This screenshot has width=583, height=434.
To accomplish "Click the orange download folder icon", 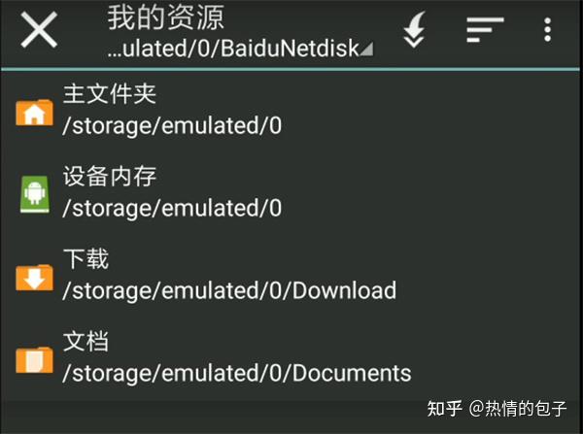I will 34,278.
